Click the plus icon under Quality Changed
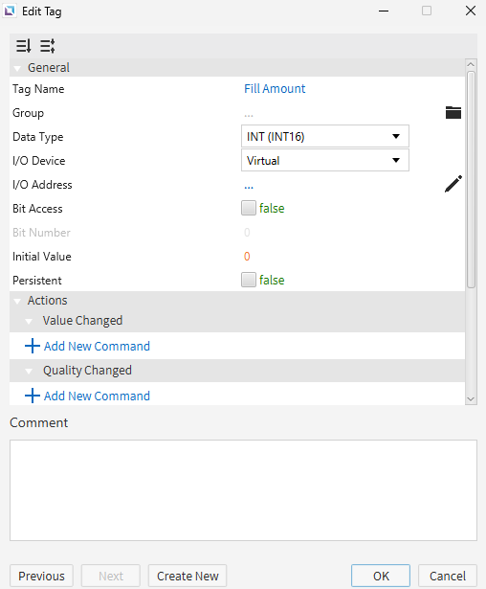This screenshot has width=486, height=589. point(33,396)
